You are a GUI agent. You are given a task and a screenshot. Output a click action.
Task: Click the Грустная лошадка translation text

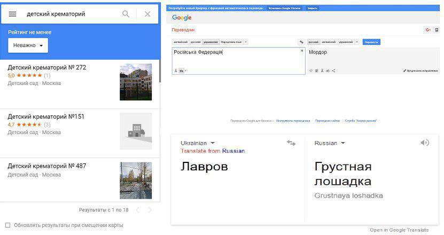click(343, 174)
